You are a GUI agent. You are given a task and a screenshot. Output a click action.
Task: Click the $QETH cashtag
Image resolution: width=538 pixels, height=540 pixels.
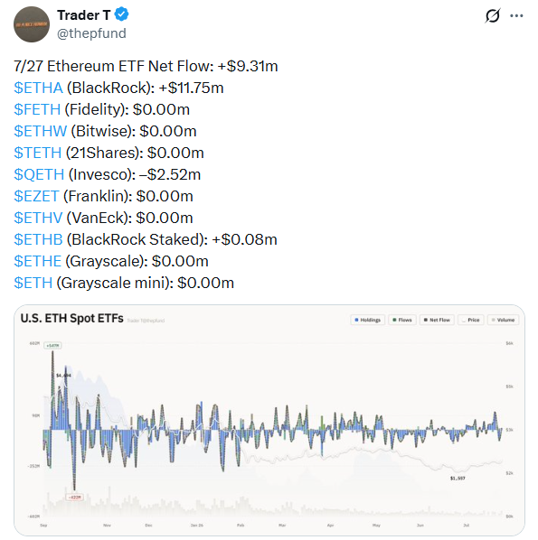tap(39, 174)
